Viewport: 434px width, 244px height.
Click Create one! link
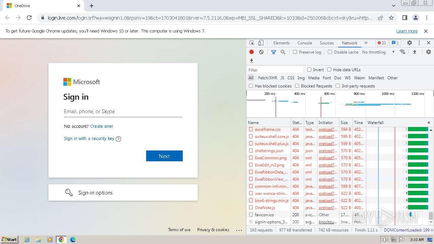pos(101,126)
